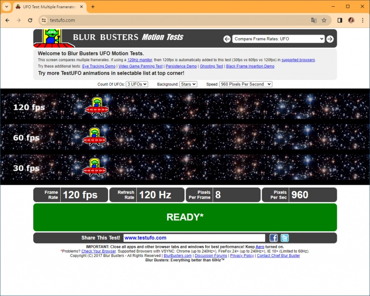Click the "120 fps" lane label
Viewport: 370px width, 296px height.
click(x=29, y=108)
